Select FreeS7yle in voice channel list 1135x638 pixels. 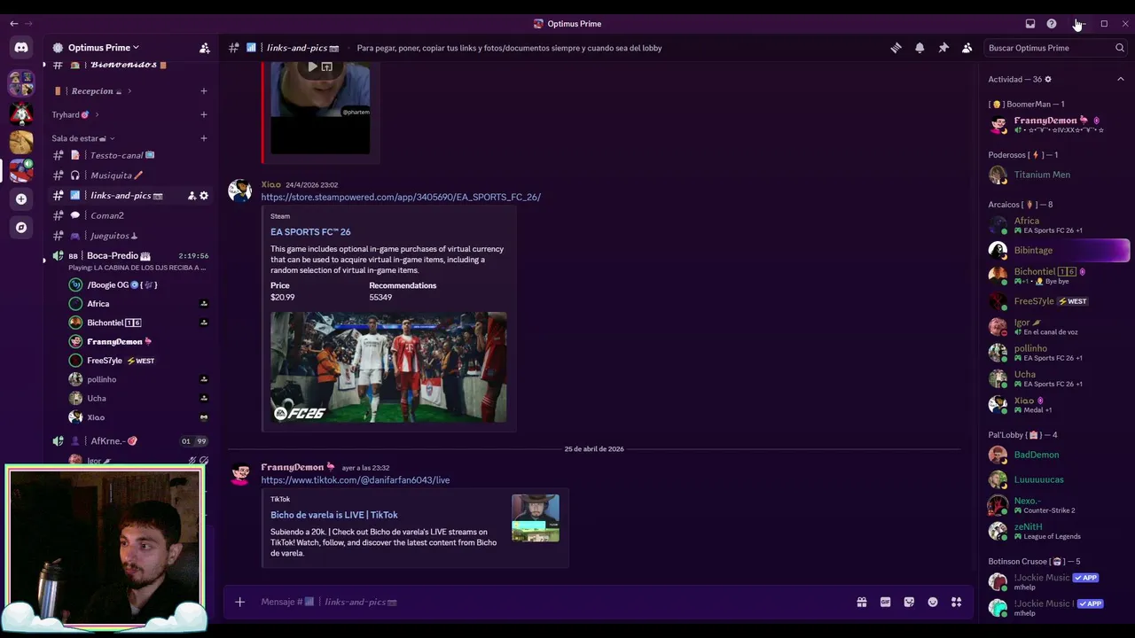pyautogui.click(x=137, y=361)
